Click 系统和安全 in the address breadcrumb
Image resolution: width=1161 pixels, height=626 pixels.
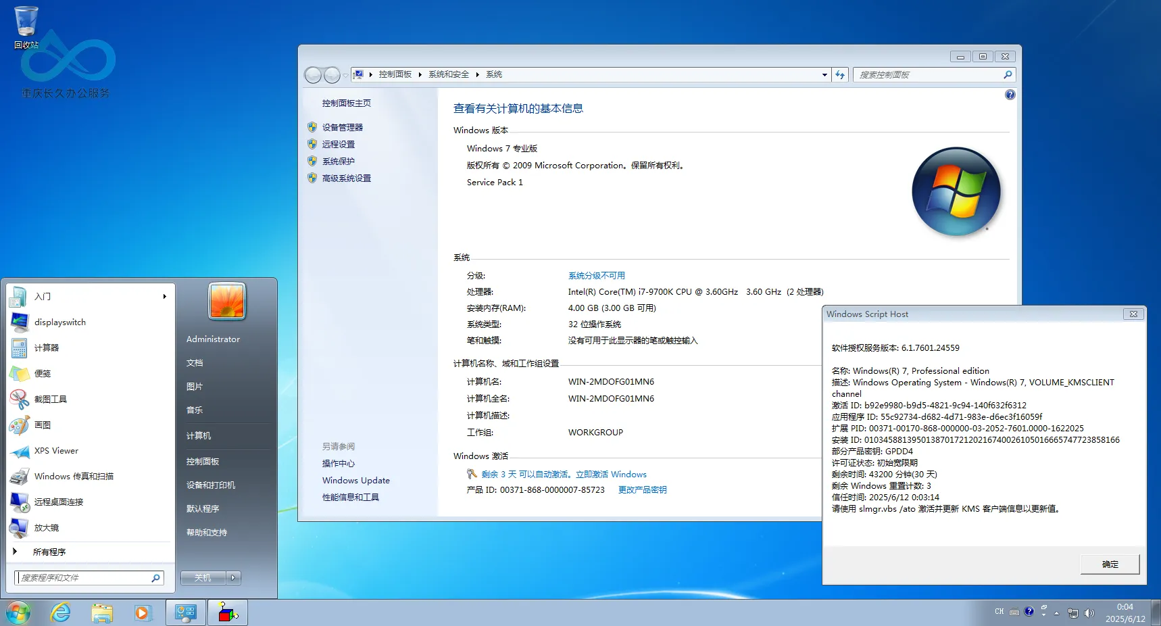[449, 74]
